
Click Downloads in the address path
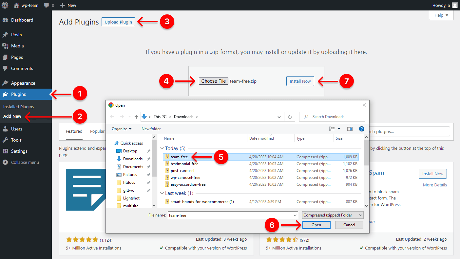coord(184,117)
